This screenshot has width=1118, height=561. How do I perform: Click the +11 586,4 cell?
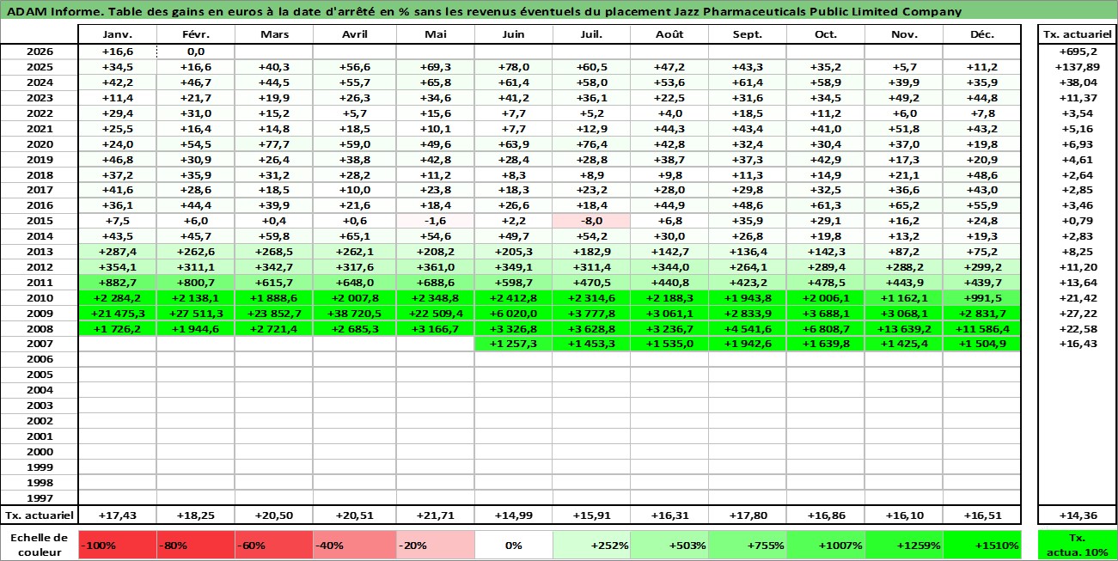click(982, 329)
